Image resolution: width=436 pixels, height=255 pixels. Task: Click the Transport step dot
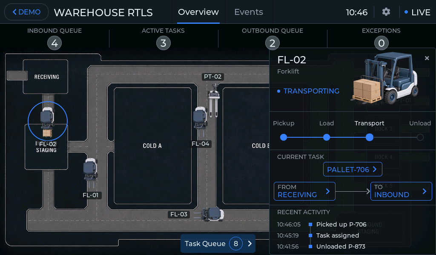click(369, 137)
